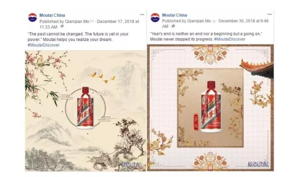Click #MoutaiDiscover hashtag in left post
This screenshot has width=289, height=177.
click(44, 45)
